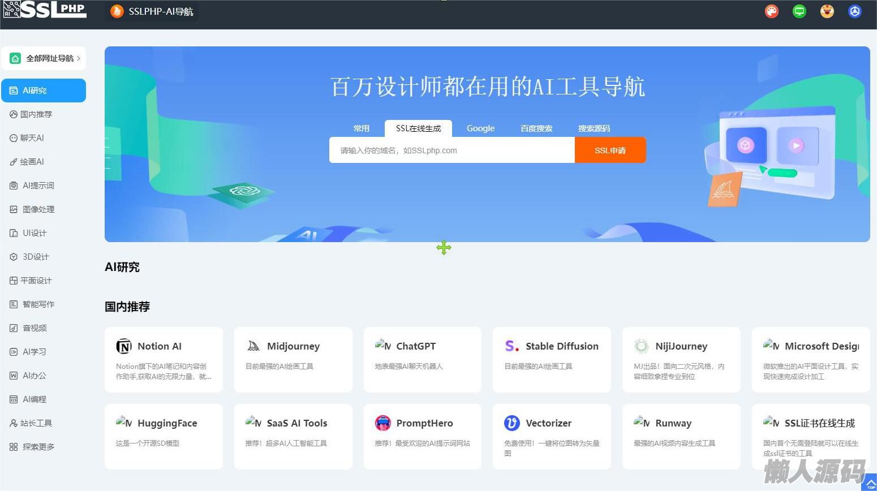Switch to the Google search tab

[x=480, y=128]
